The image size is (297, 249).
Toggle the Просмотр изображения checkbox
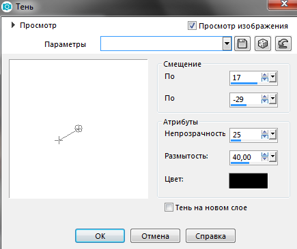click(x=192, y=26)
